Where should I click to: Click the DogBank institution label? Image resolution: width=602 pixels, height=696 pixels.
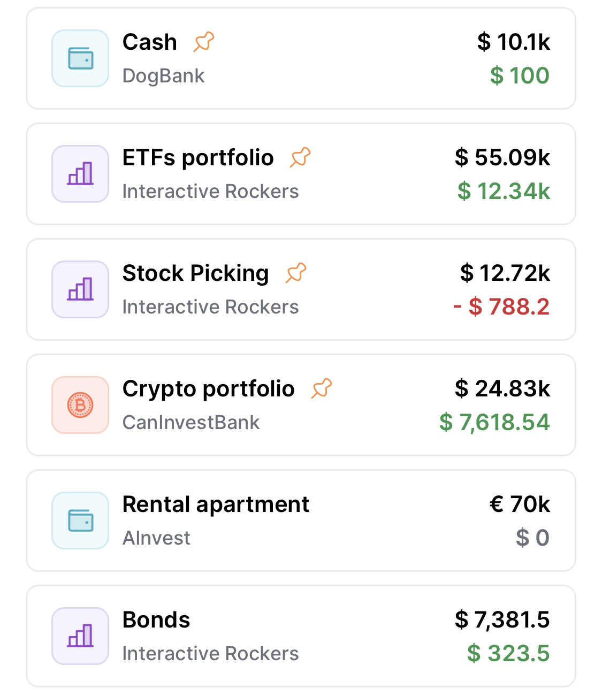[x=163, y=75]
